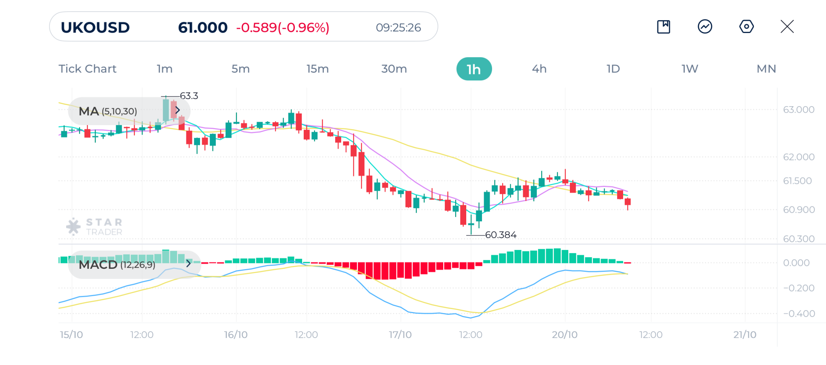
Task: Select the 1W weekly timeframe
Action: (x=690, y=69)
